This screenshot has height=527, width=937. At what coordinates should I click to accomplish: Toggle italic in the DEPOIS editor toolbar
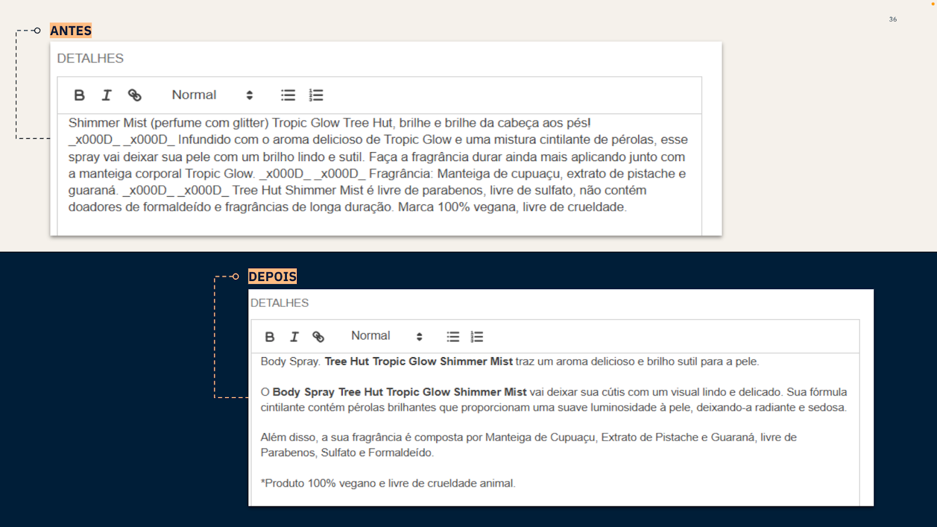click(x=294, y=337)
